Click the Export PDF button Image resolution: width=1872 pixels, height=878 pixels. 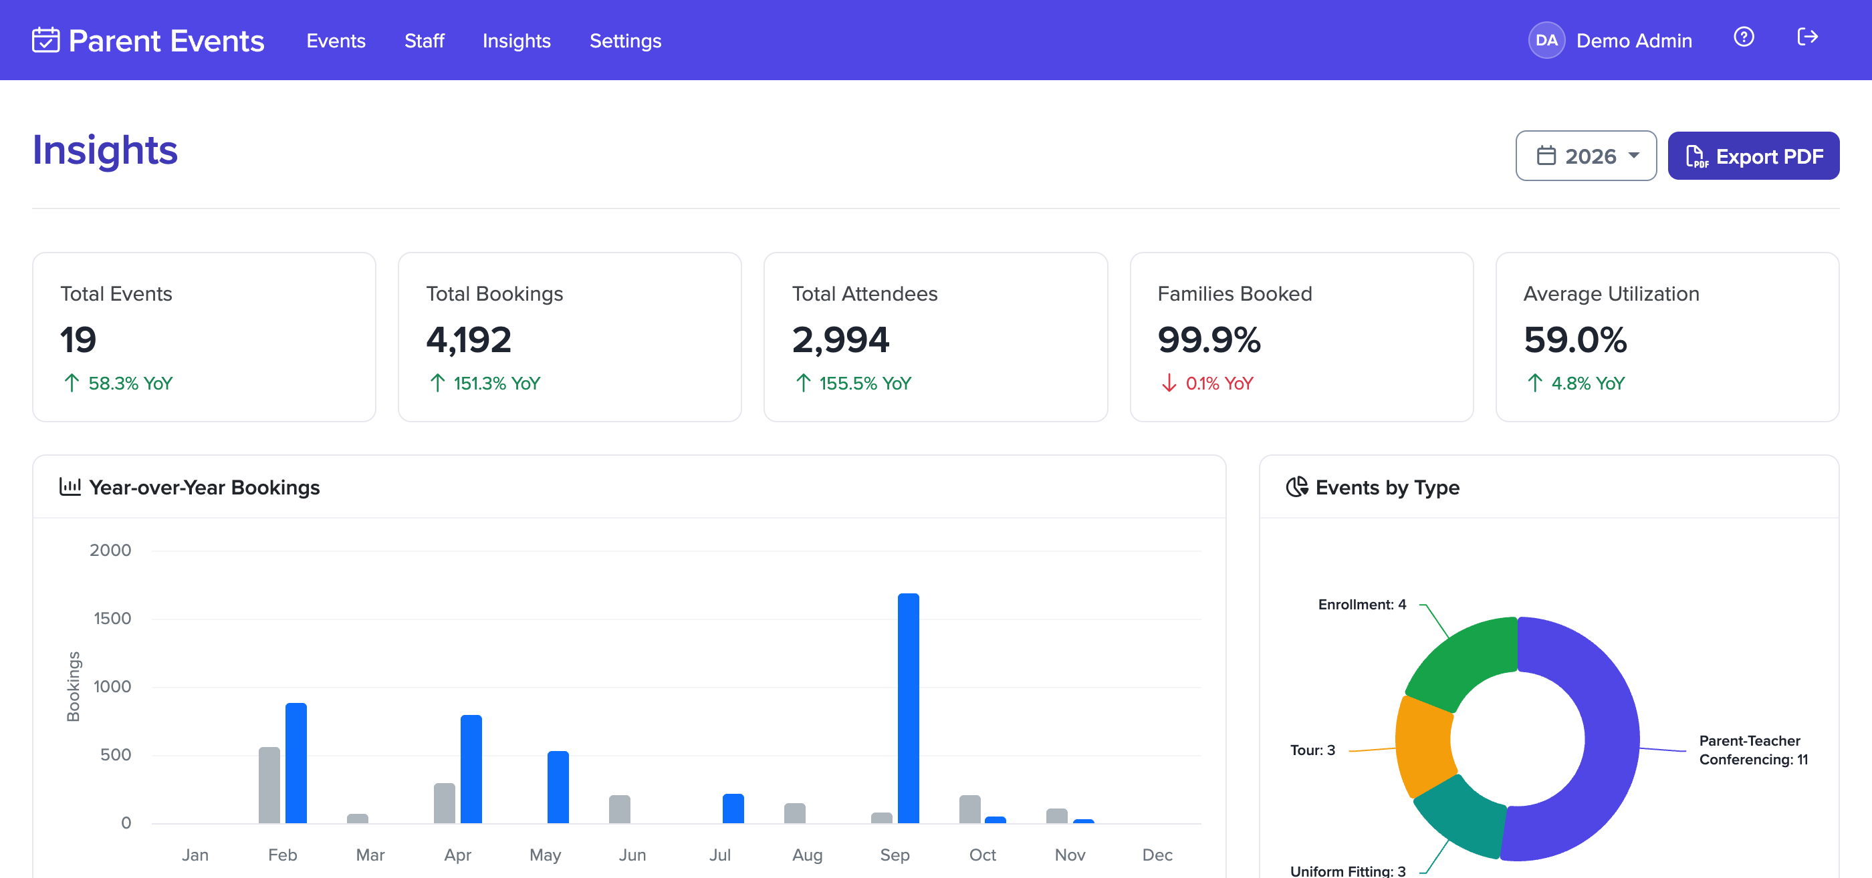point(1753,156)
